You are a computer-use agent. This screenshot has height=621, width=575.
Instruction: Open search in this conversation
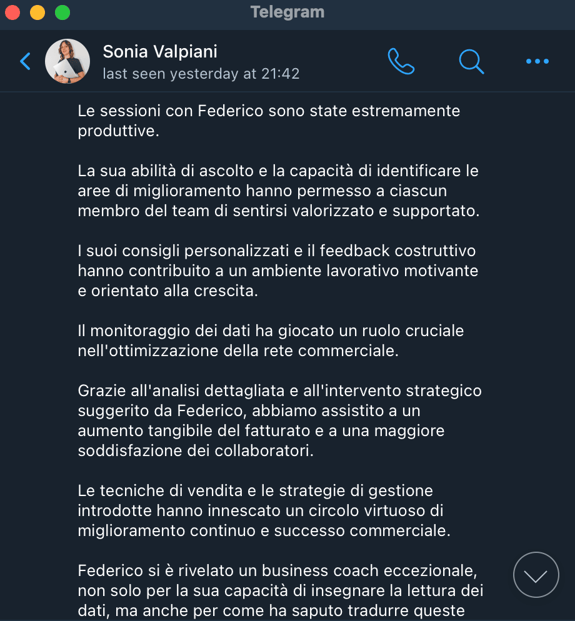[x=471, y=61]
